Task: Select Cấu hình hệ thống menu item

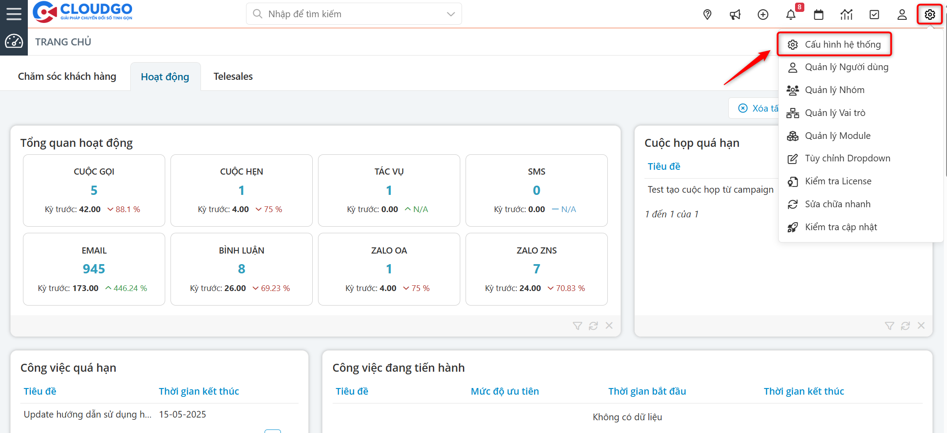Action: click(x=842, y=45)
